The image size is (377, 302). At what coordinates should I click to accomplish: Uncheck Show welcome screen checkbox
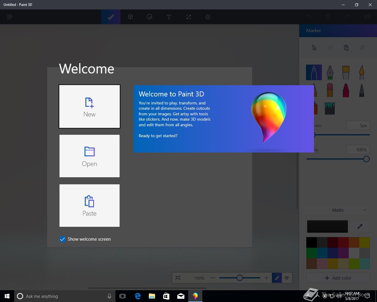pos(62,239)
